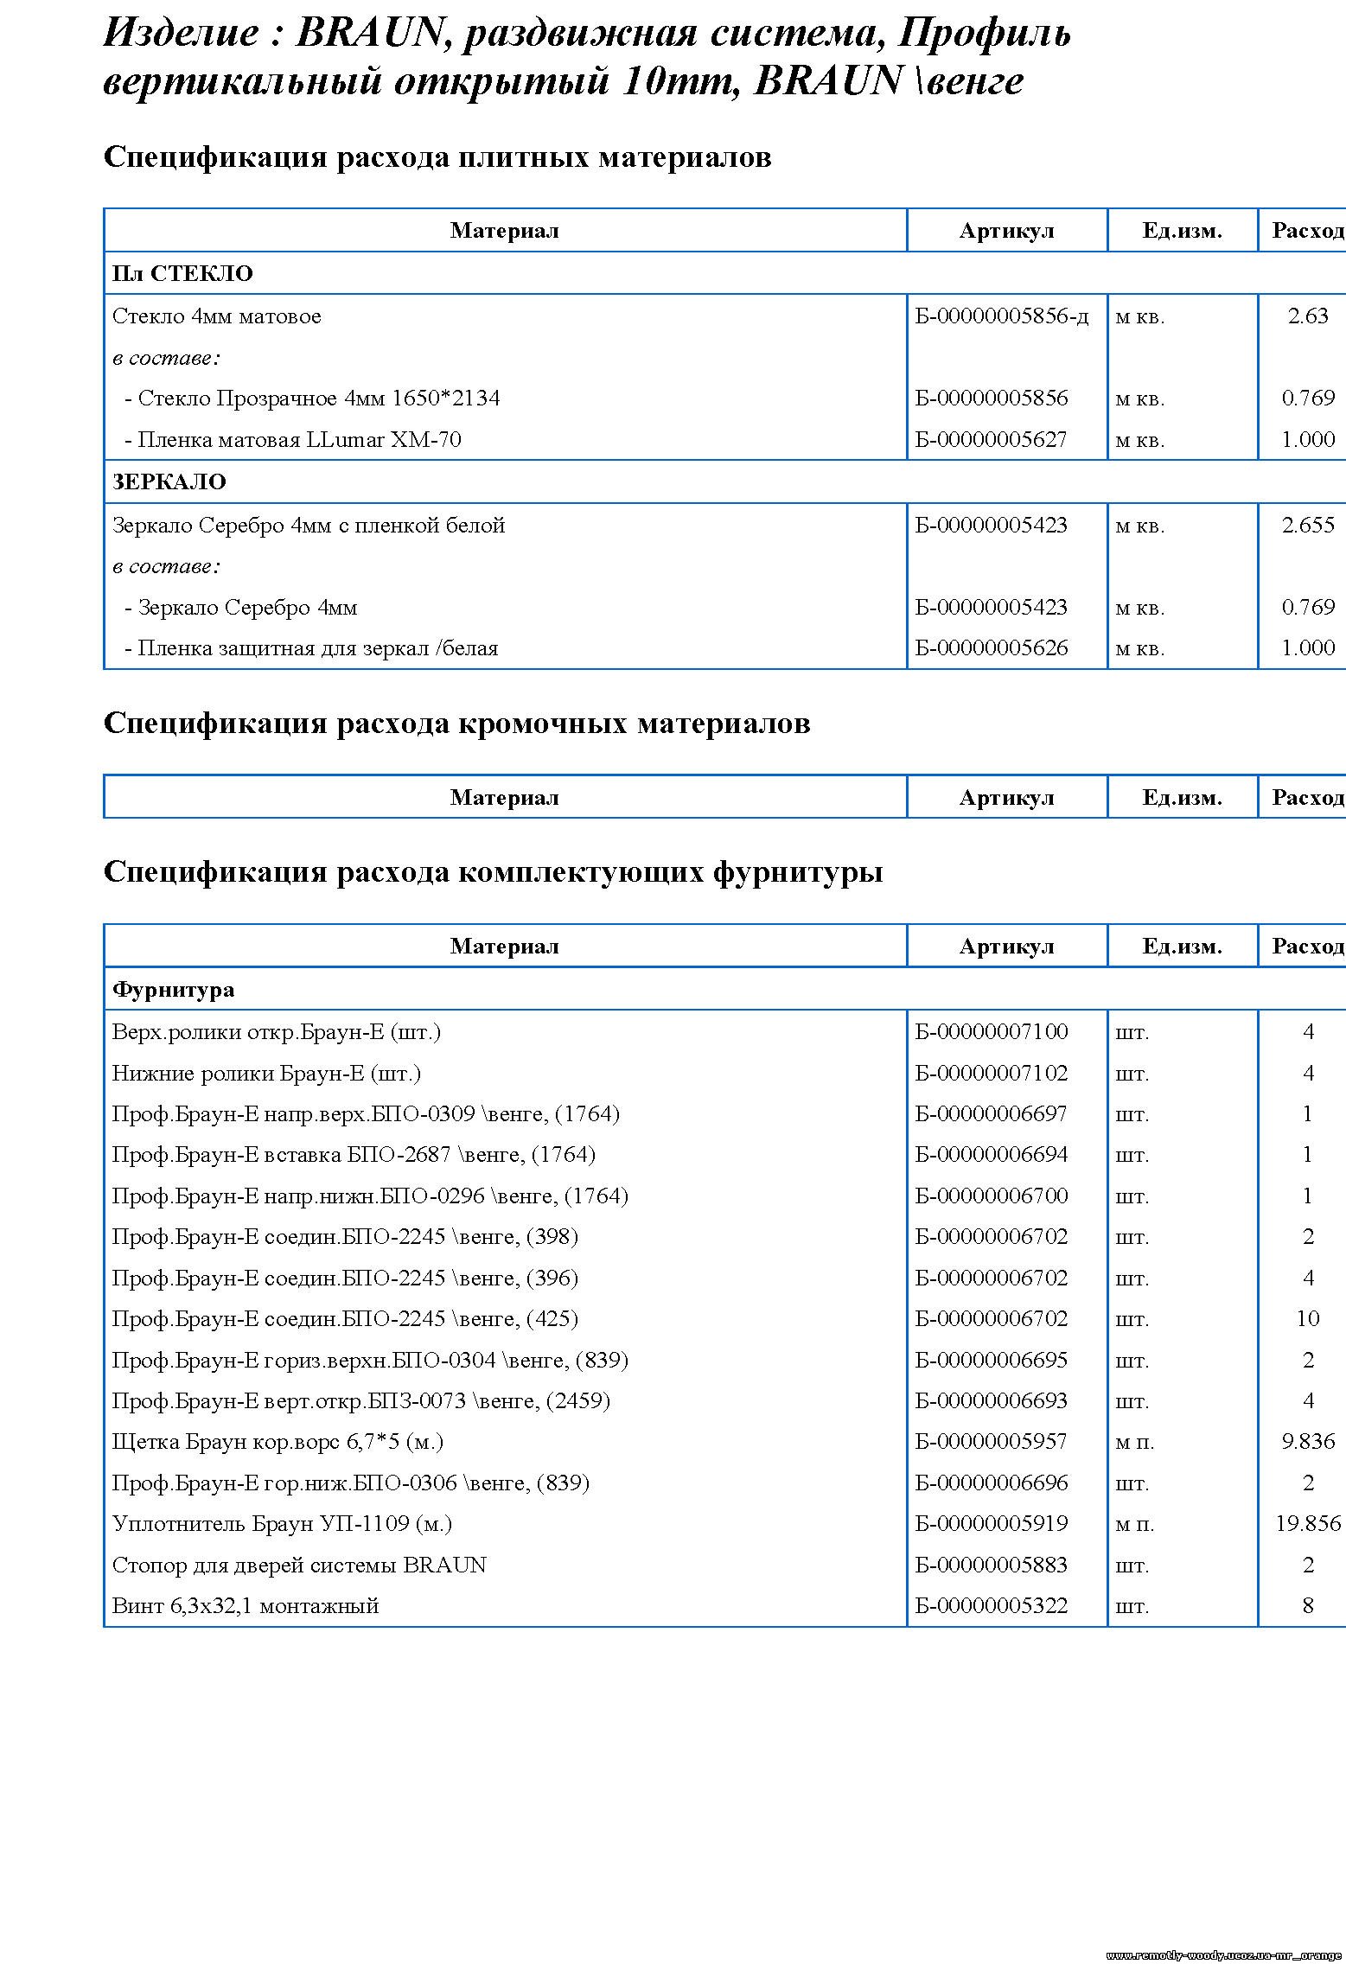1346x1964 pixels.
Task: Select "Проф.Браун-Е вставка БПО-2687" item name
Action: click(x=354, y=1155)
